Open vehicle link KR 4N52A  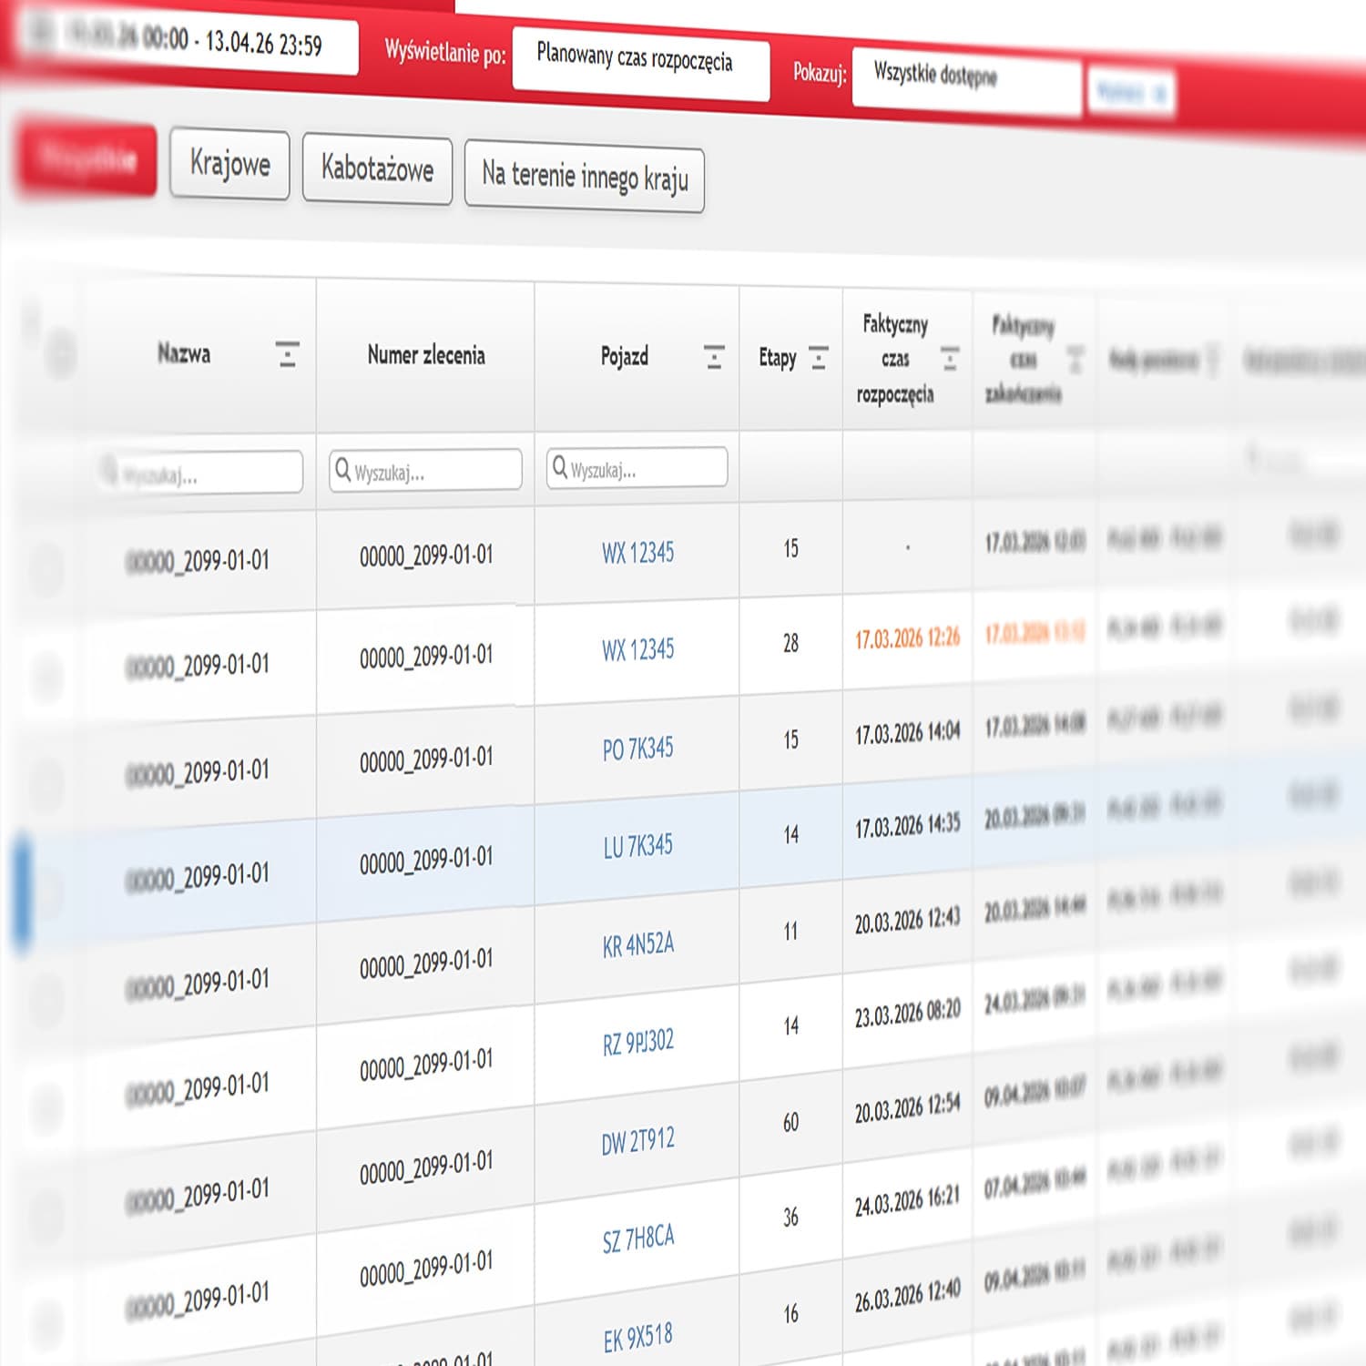tap(637, 944)
